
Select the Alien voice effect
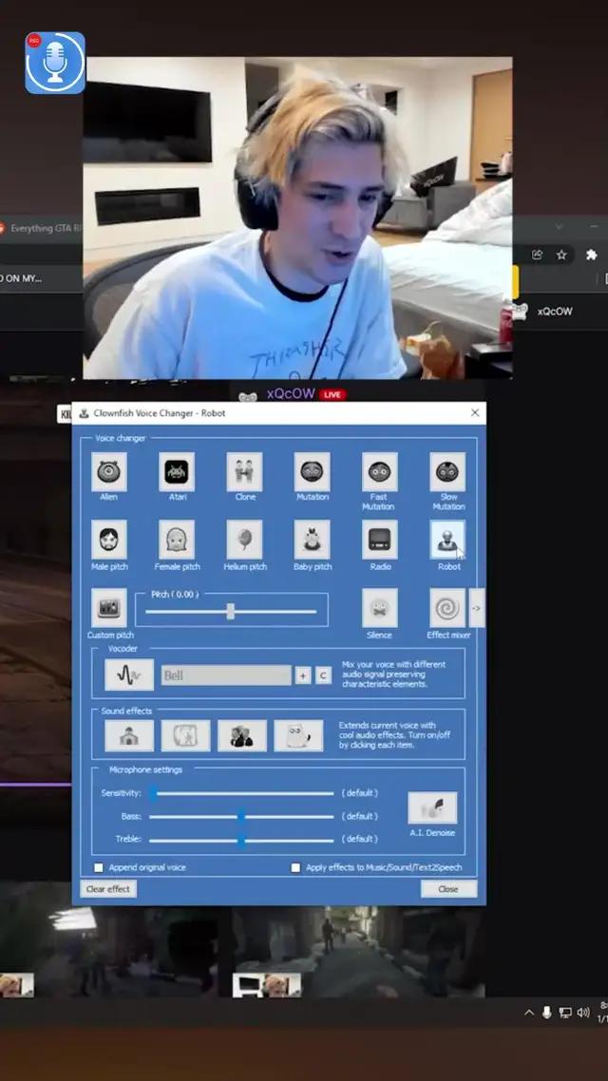[109, 472]
